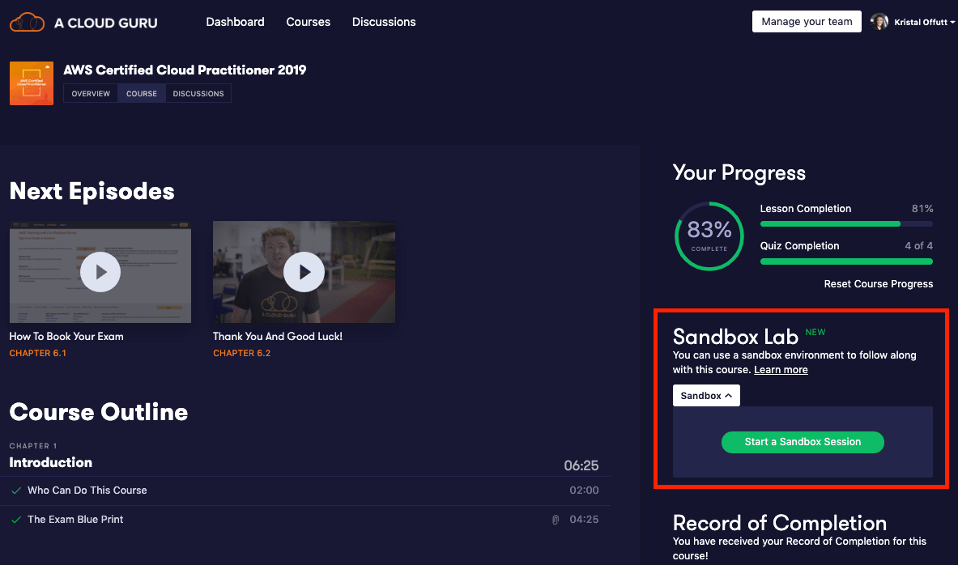Start a Sandbox Session

pyautogui.click(x=803, y=442)
